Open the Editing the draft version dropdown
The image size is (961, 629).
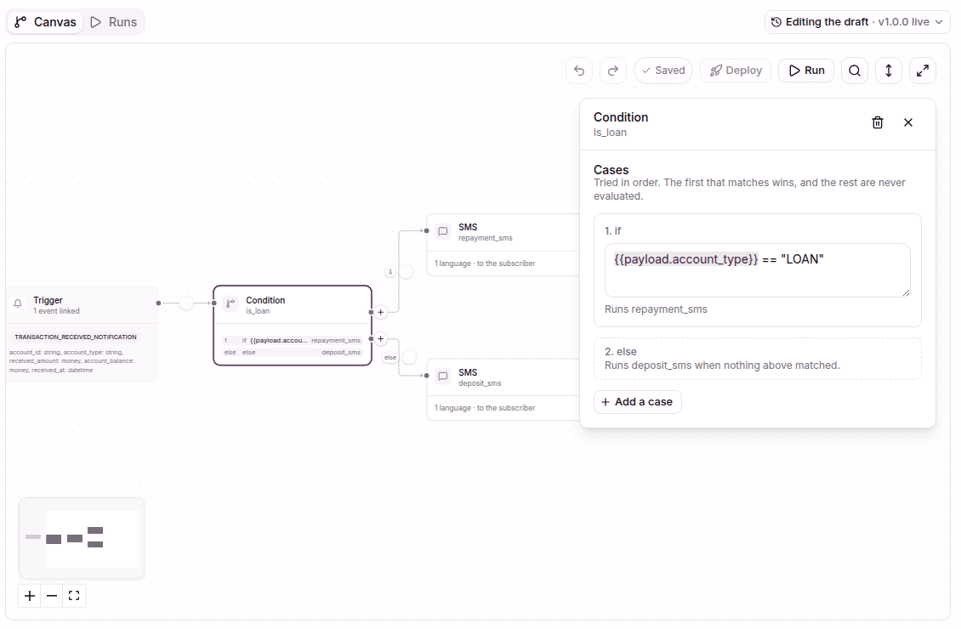point(856,22)
